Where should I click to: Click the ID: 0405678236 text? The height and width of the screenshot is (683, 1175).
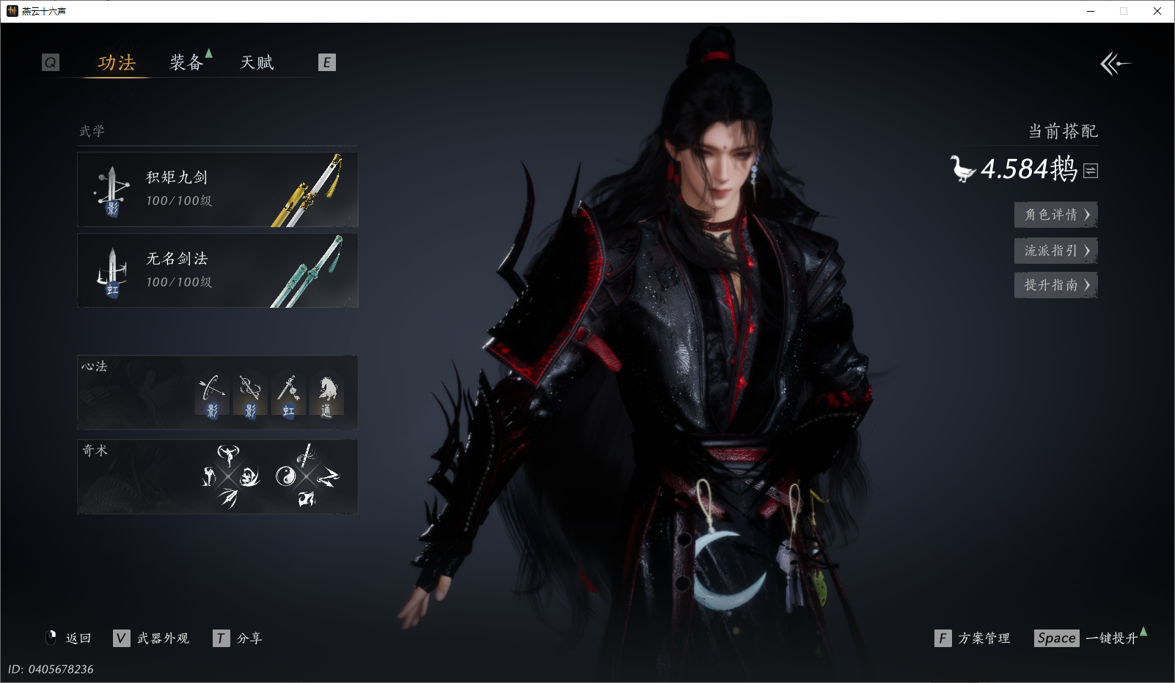(51, 669)
